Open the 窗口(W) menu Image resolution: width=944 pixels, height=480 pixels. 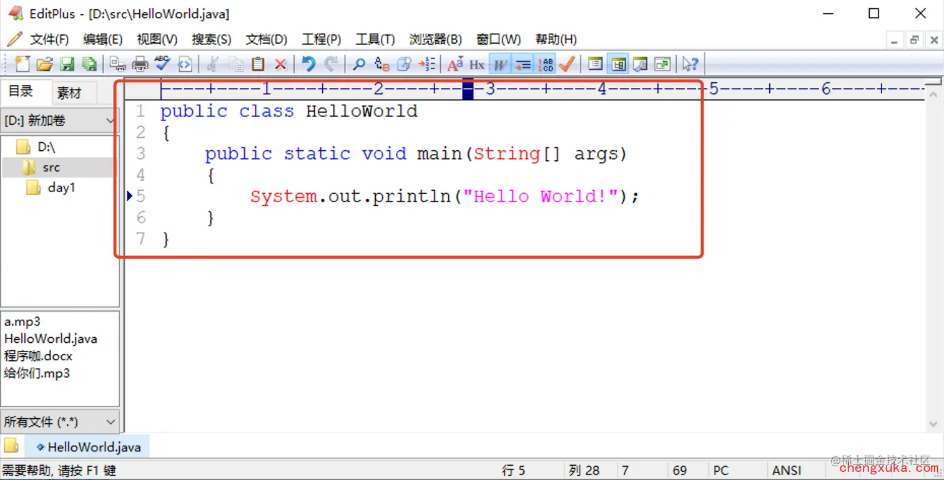click(x=499, y=39)
